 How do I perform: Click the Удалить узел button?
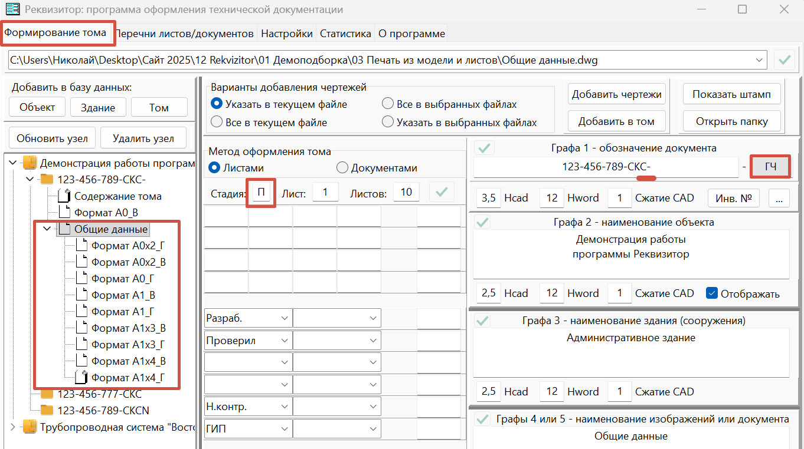(x=143, y=138)
